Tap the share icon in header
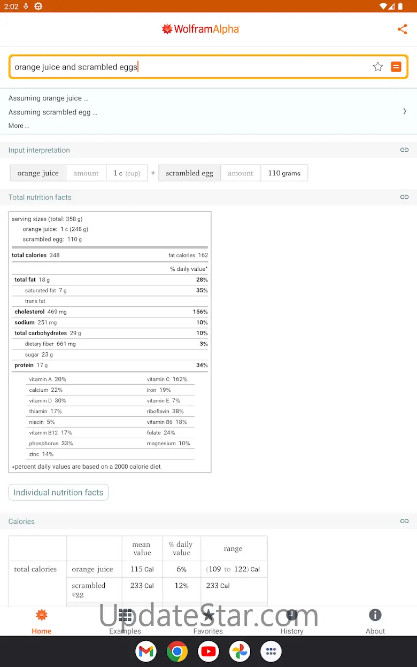417x667 pixels. [x=402, y=29]
